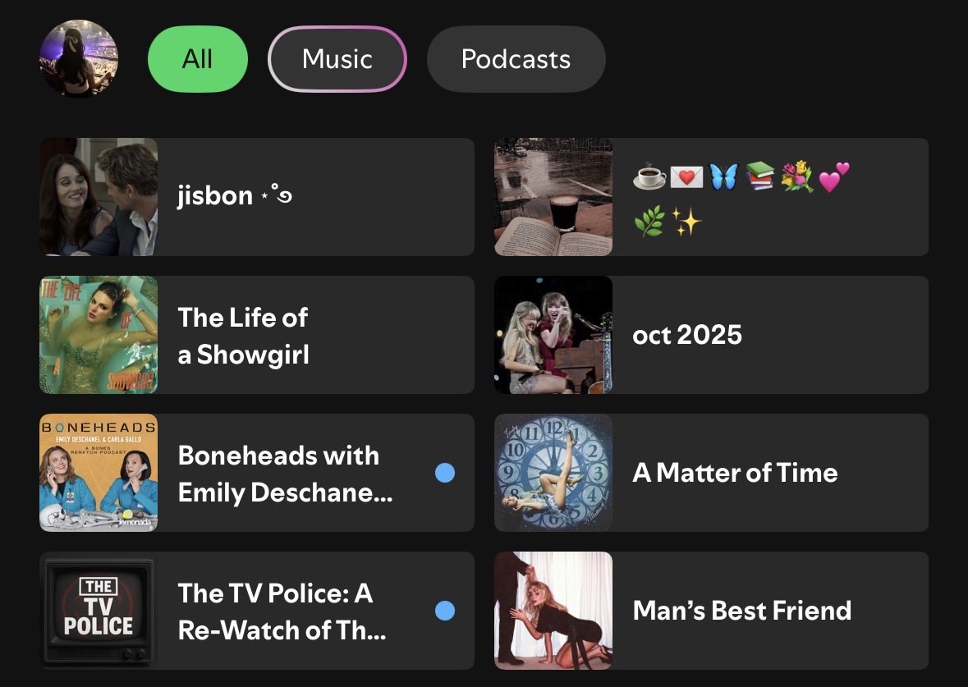The width and height of the screenshot is (968, 687).
Task: Open A Matter of Time album cover
Action: tap(553, 473)
